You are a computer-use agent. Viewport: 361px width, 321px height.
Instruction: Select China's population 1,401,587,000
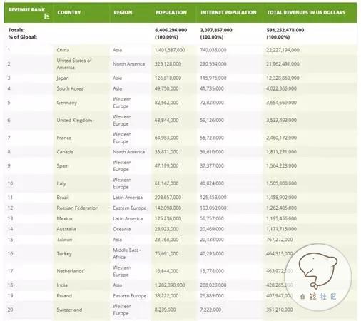(170, 50)
